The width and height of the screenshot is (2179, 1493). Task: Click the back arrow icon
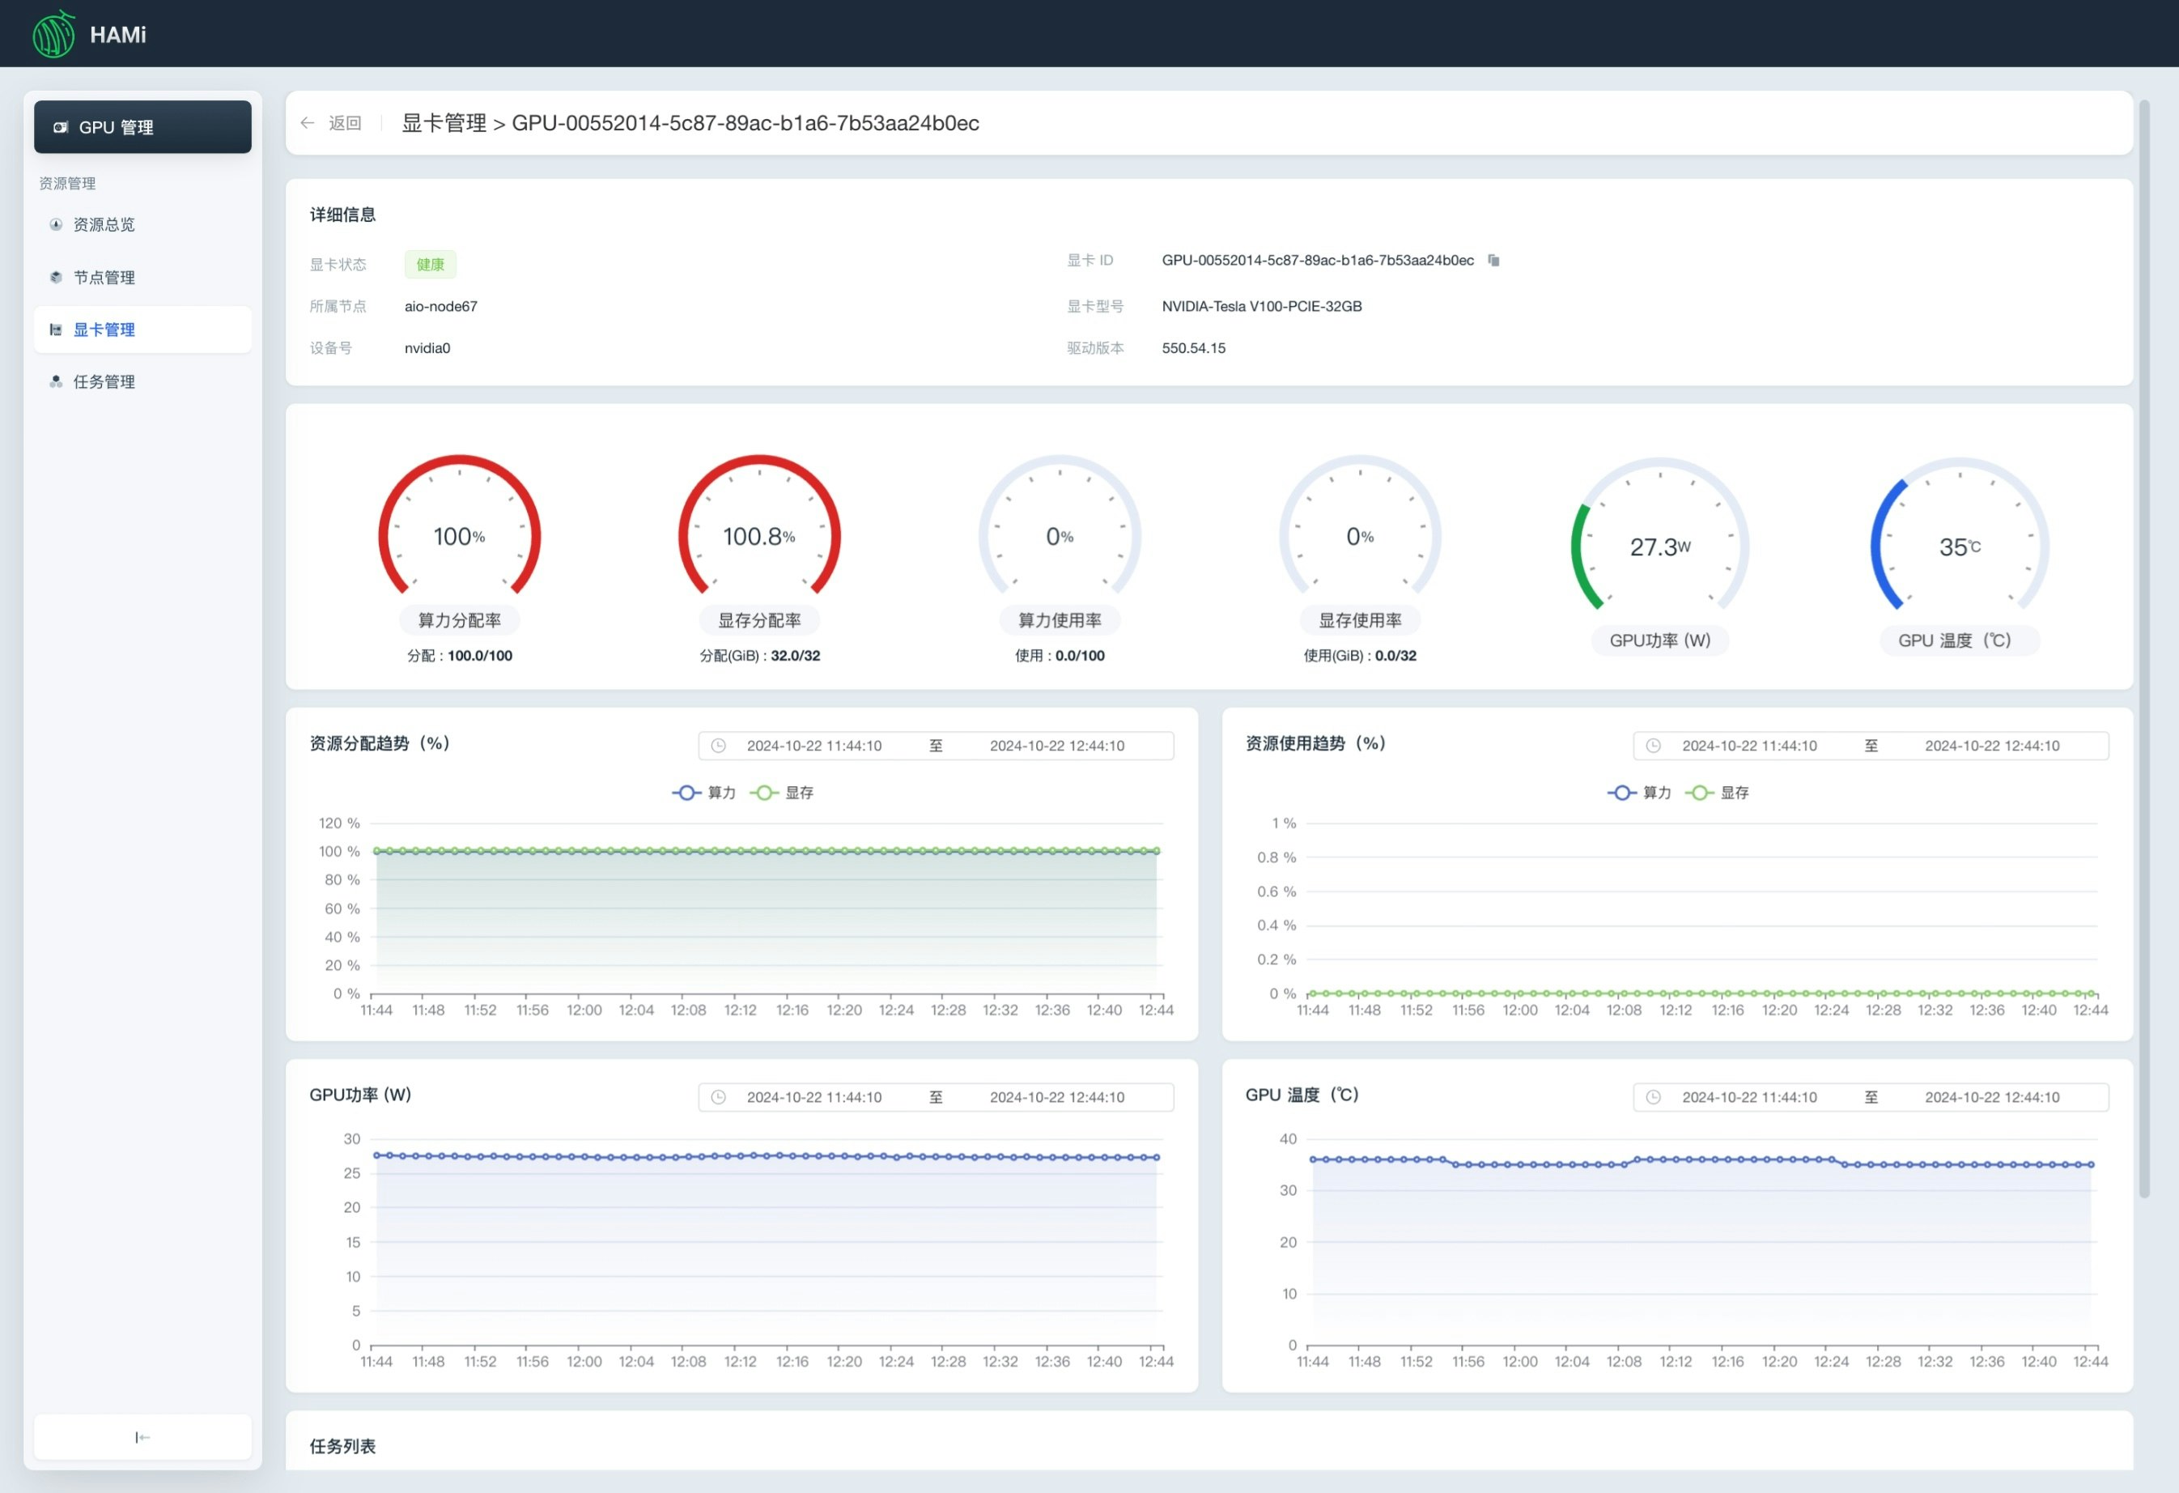pos(308,123)
